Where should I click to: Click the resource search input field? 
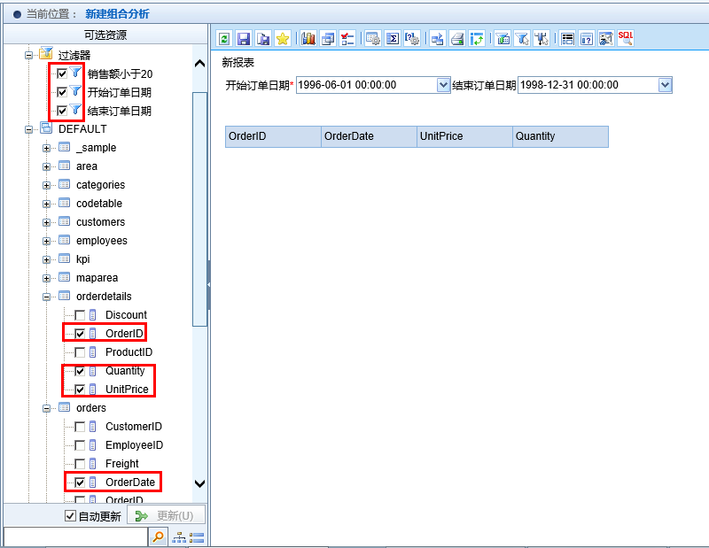tap(76, 537)
